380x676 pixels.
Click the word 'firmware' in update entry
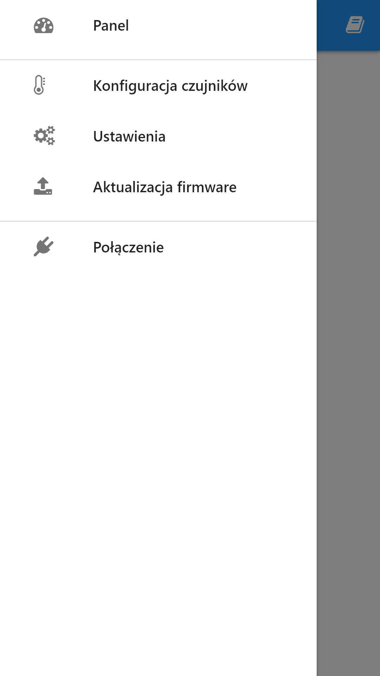tap(207, 187)
